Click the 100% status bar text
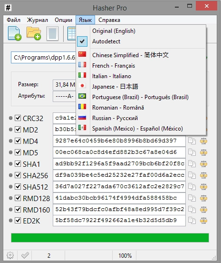 click(x=125, y=256)
